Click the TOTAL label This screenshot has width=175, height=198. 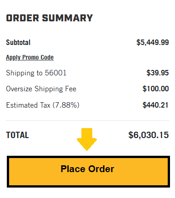pos(17,135)
